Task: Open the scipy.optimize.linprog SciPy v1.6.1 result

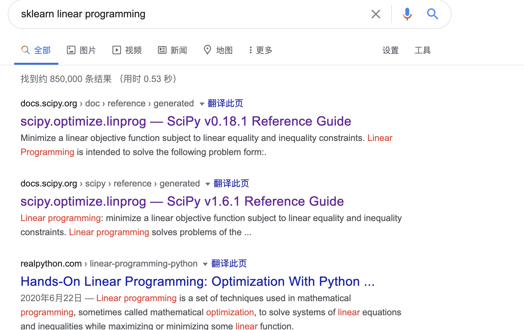Action: (x=182, y=201)
